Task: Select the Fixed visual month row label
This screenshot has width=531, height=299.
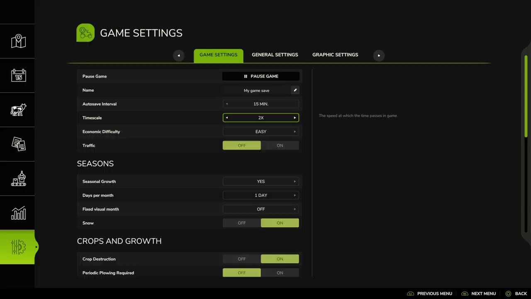Action: (101, 209)
